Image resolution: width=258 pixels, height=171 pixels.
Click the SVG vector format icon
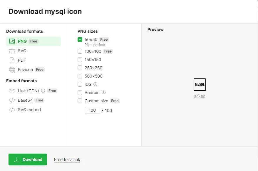pos(12,51)
